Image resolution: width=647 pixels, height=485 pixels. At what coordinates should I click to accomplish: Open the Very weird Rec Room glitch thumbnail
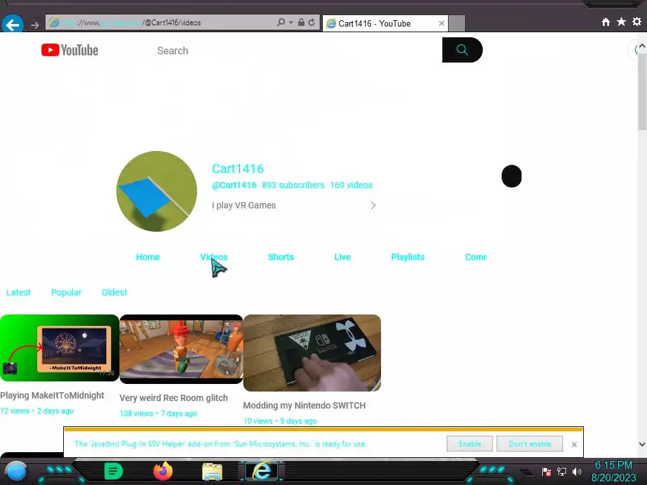point(181,349)
